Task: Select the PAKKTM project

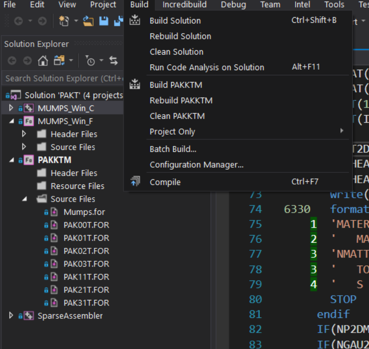Action: point(55,160)
